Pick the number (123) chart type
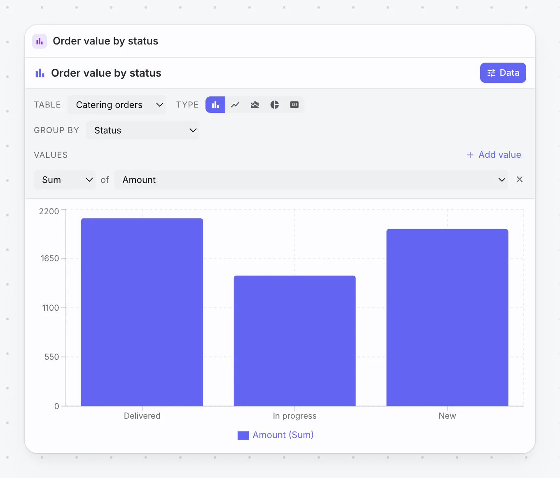560x478 pixels. click(x=294, y=105)
